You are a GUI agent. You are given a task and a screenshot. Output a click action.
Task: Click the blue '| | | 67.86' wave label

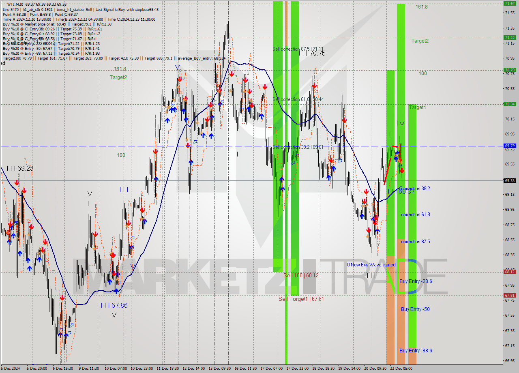coord(114,305)
